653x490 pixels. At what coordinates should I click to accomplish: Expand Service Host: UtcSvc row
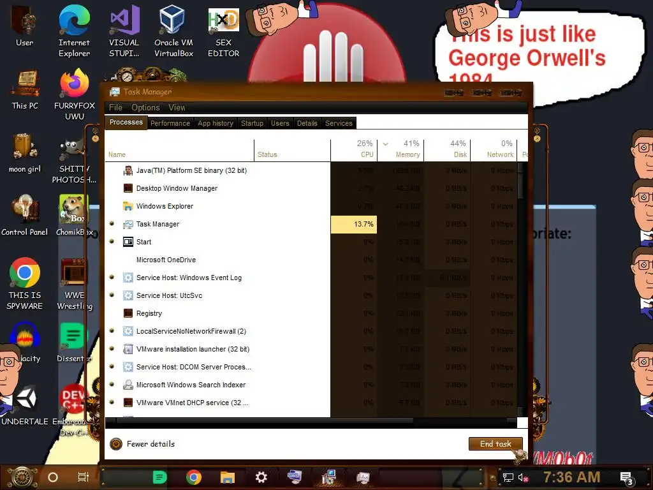[112, 295]
